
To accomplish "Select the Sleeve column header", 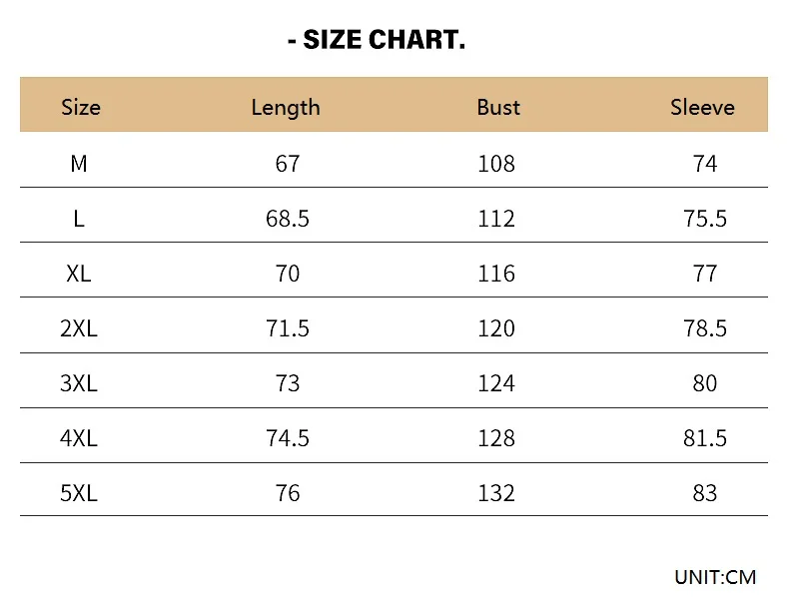I will click(702, 107).
